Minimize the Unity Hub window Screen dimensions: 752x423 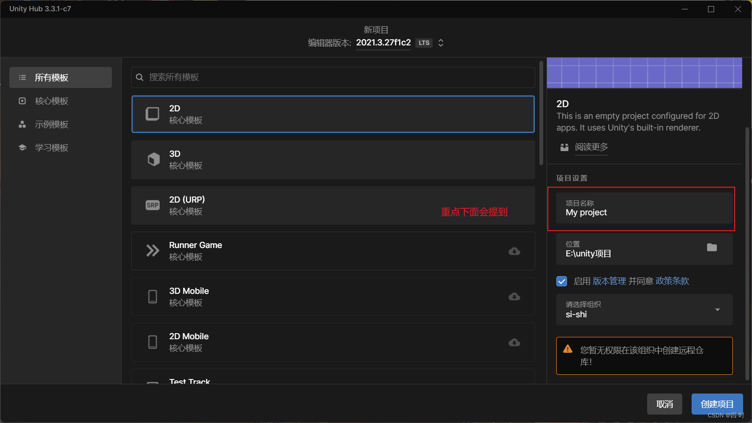pyautogui.click(x=685, y=9)
